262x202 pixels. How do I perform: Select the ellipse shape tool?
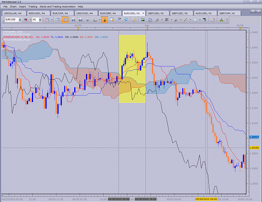195,20
